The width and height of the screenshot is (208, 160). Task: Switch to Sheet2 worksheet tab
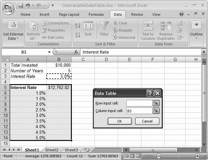pos(52,150)
